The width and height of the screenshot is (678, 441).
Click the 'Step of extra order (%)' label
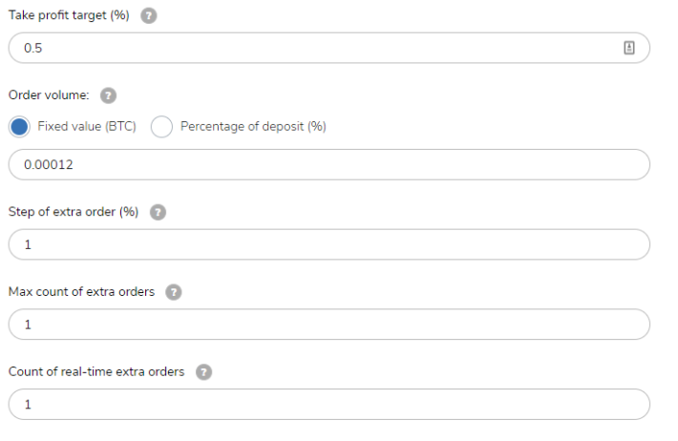click(74, 212)
